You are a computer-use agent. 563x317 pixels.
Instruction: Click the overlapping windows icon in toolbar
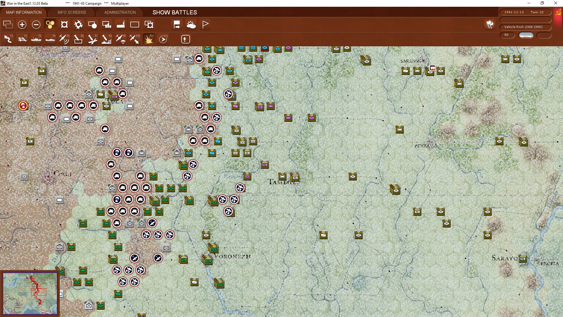[x=8, y=25]
